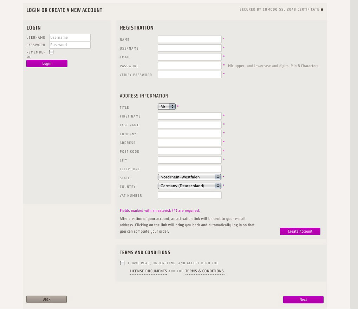
Task: Toggle the Remember Me checkbox
Action: click(51, 52)
